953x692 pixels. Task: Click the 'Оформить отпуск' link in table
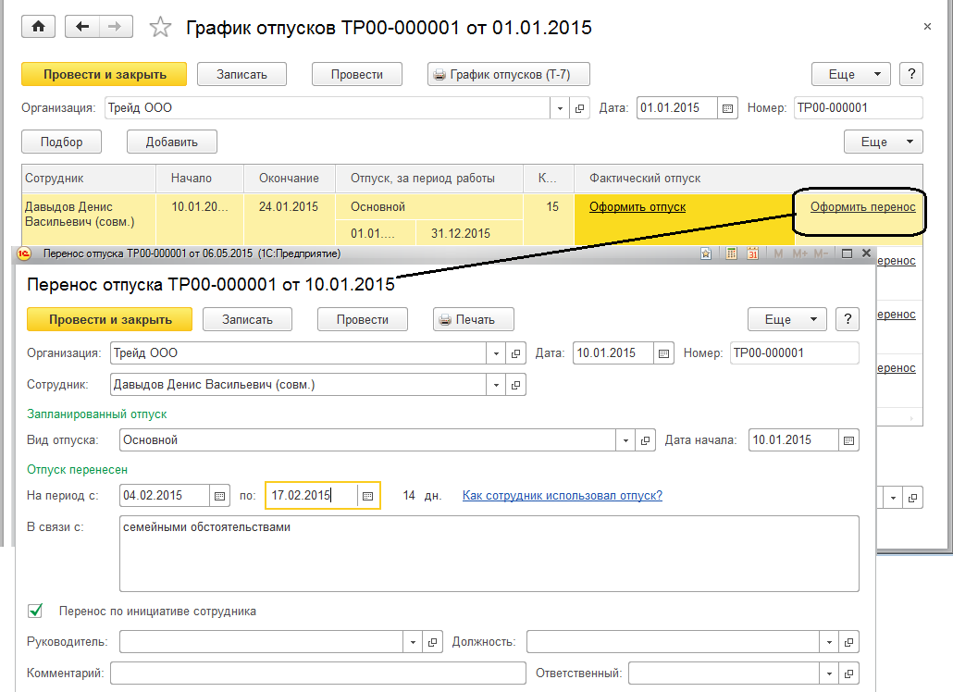(637, 207)
